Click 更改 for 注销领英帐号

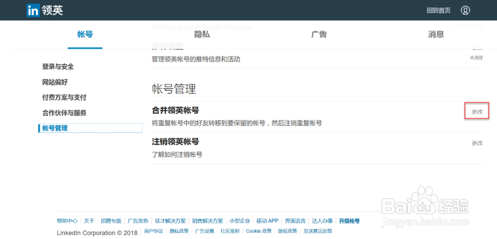click(477, 143)
